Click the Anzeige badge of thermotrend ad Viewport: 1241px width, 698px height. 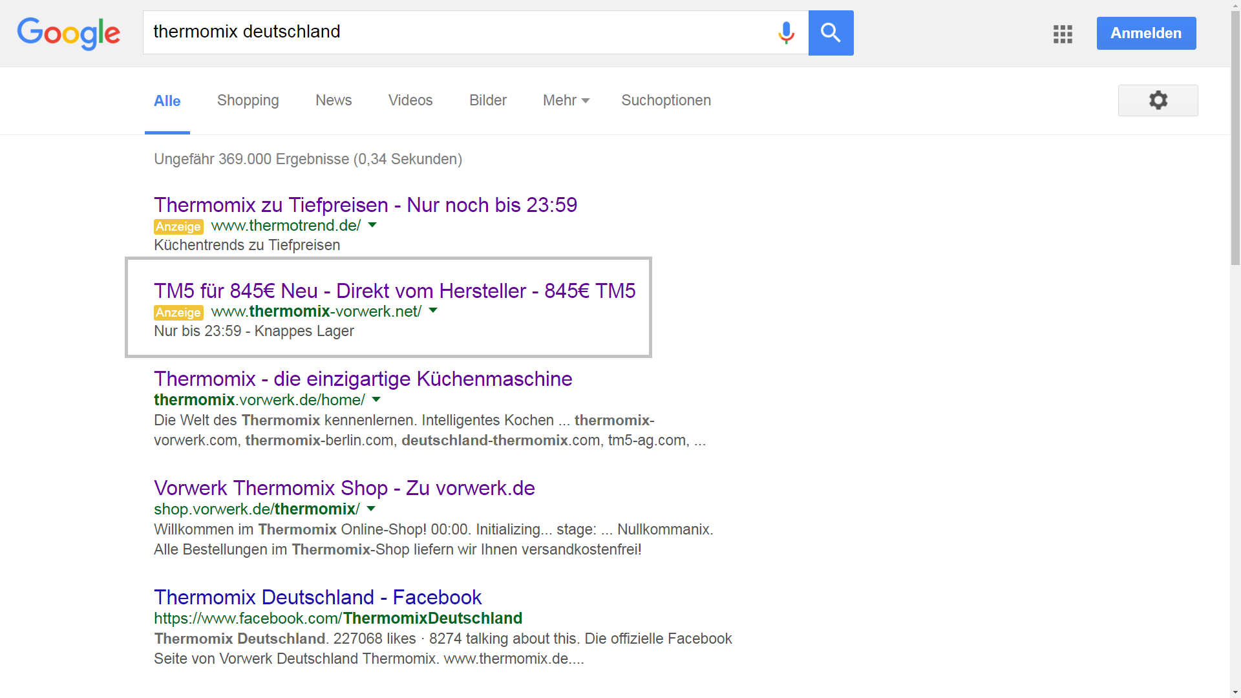tap(178, 227)
